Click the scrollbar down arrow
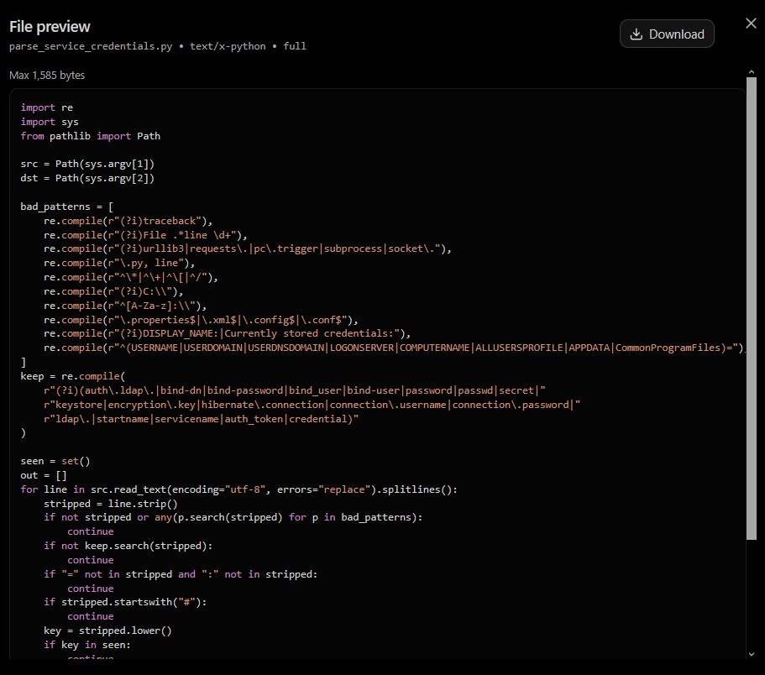 click(x=751, y=655)
